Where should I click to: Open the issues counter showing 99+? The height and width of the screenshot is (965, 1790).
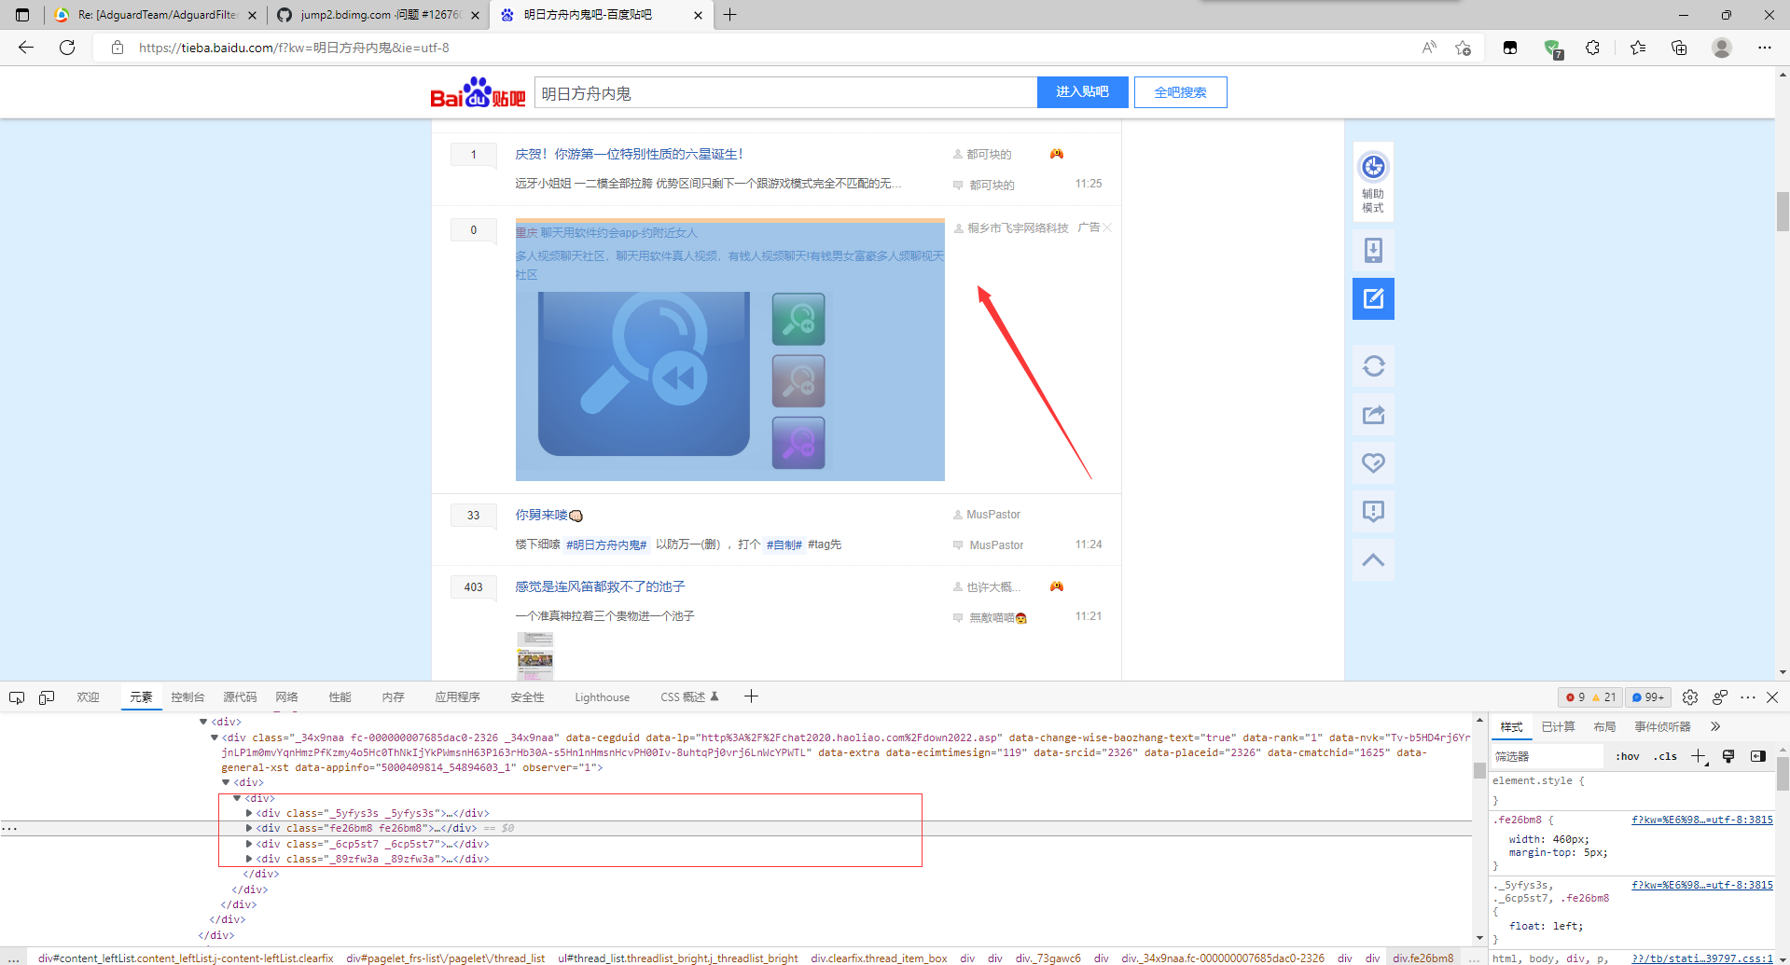click(x=1647, y=696)
